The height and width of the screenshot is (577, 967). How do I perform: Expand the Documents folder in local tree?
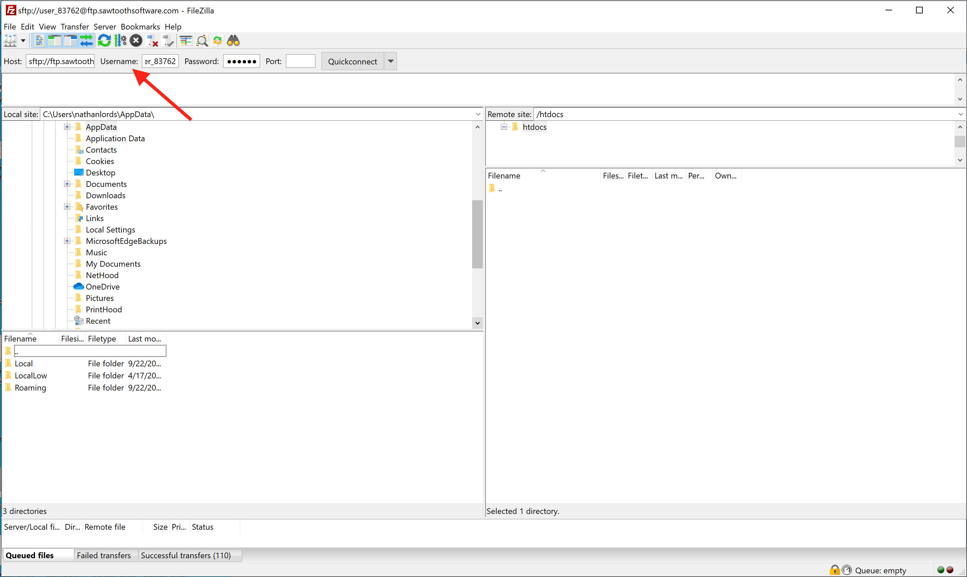(x=67, y=184)
